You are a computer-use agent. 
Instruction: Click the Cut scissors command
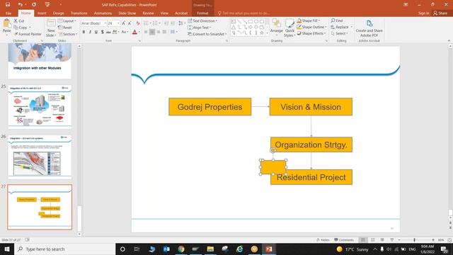pyautogui.click(x=19, y=21)
